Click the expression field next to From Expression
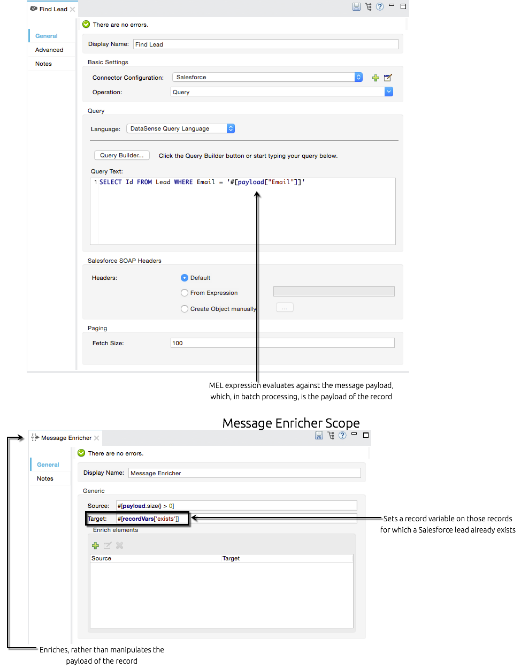 coord(333,291)
